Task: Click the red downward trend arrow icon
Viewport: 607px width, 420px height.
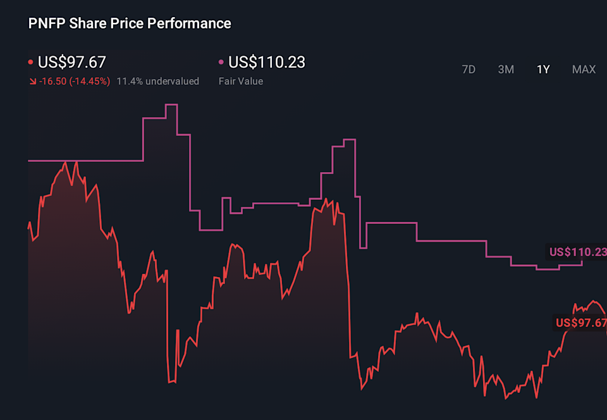Action: click(32, 82)
